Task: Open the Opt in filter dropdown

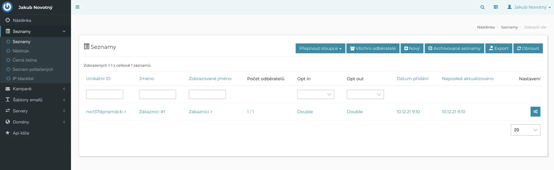Action: pos(315,95)
